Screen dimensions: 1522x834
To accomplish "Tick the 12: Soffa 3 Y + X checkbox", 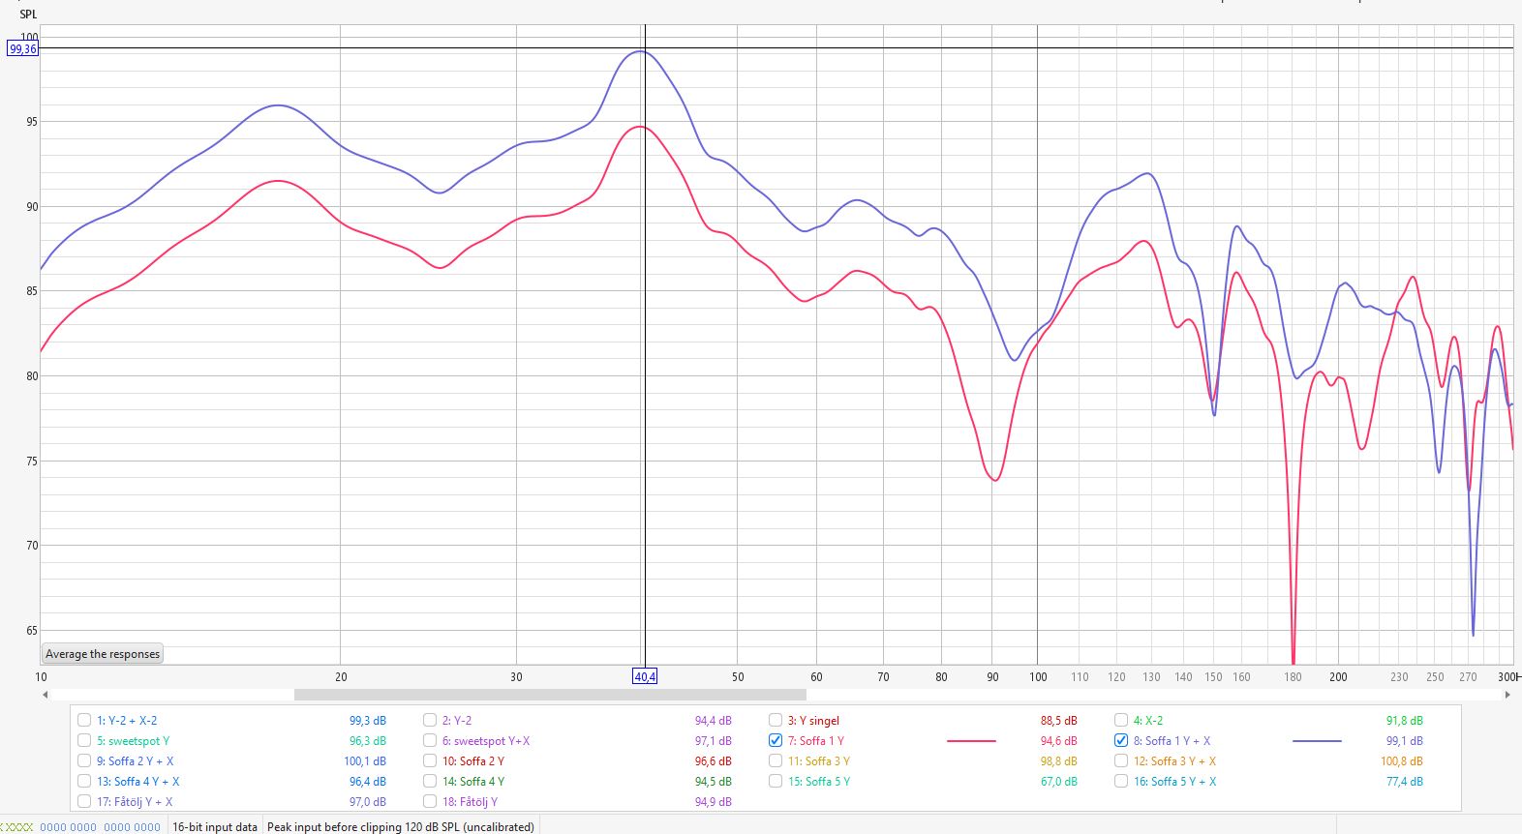I will [1121, 760].
